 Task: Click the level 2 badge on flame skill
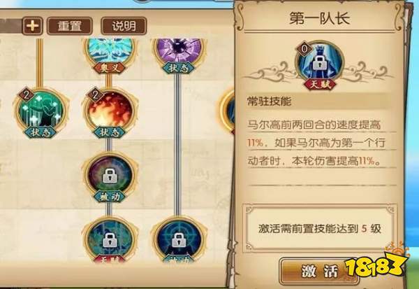click(95, 94)
